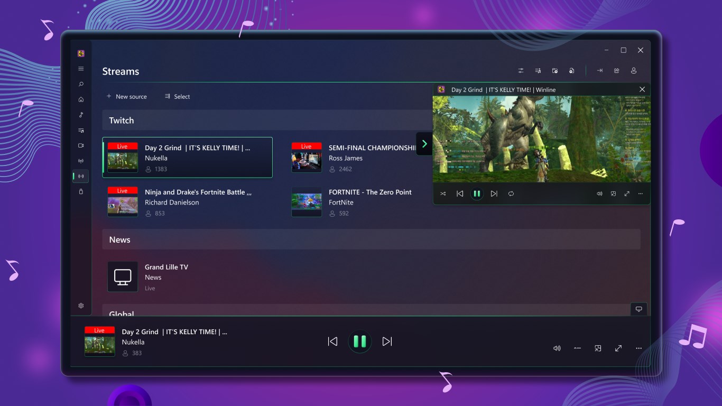Screen dimensions: 722x406
Task: Open the user account icon
Action: point(633,71)
